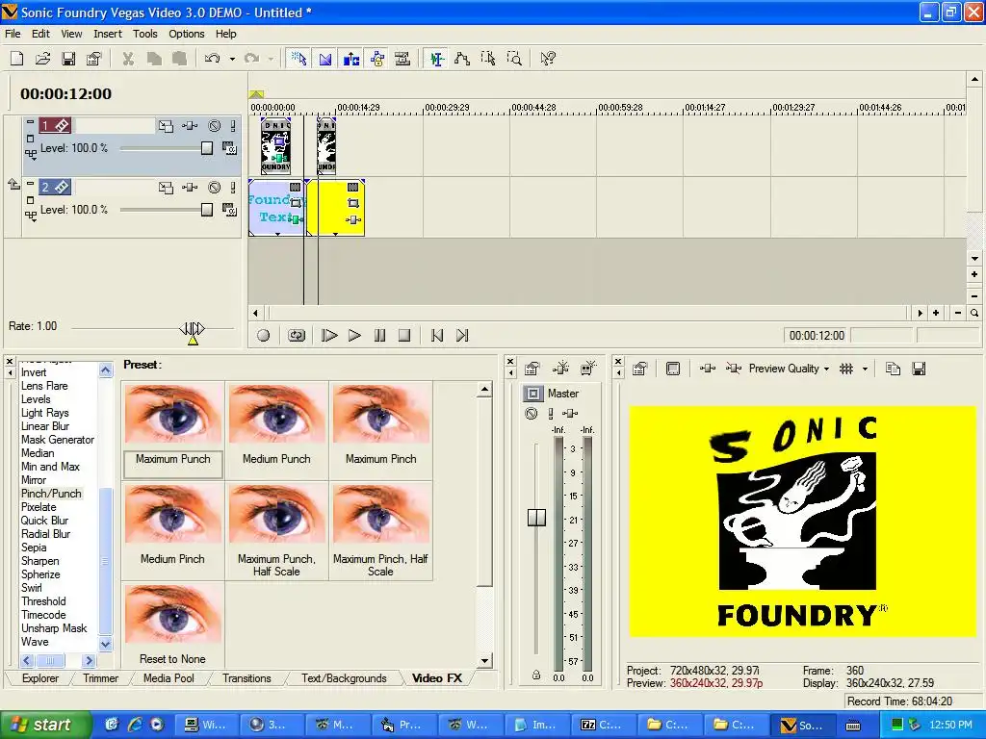Open the Insert menu

[x=108, y=34]
